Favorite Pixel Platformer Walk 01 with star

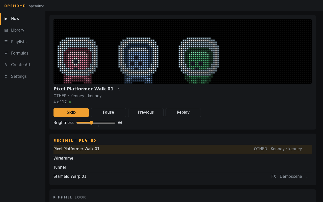119,89
